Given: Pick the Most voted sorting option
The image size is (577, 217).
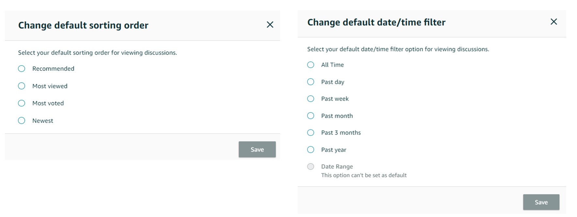Looking at the screenshot, I should pos(22,103).
